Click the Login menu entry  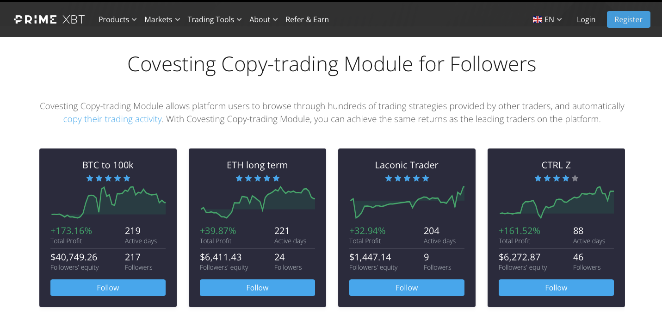click(x=586, y=19)
